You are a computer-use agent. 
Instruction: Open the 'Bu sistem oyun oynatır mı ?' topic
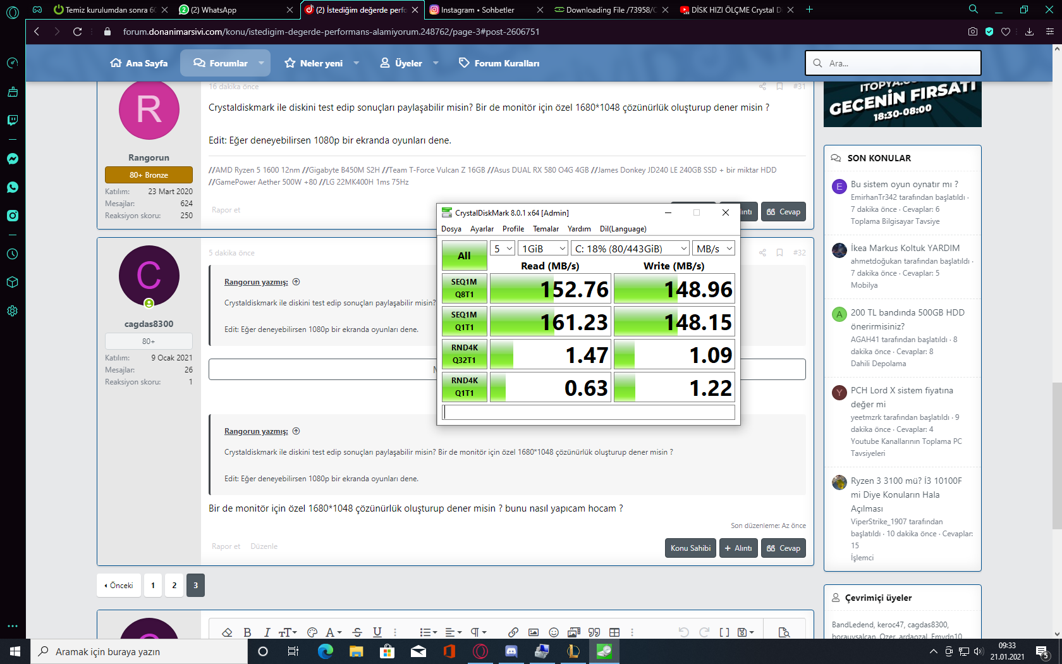coord(905,184)
